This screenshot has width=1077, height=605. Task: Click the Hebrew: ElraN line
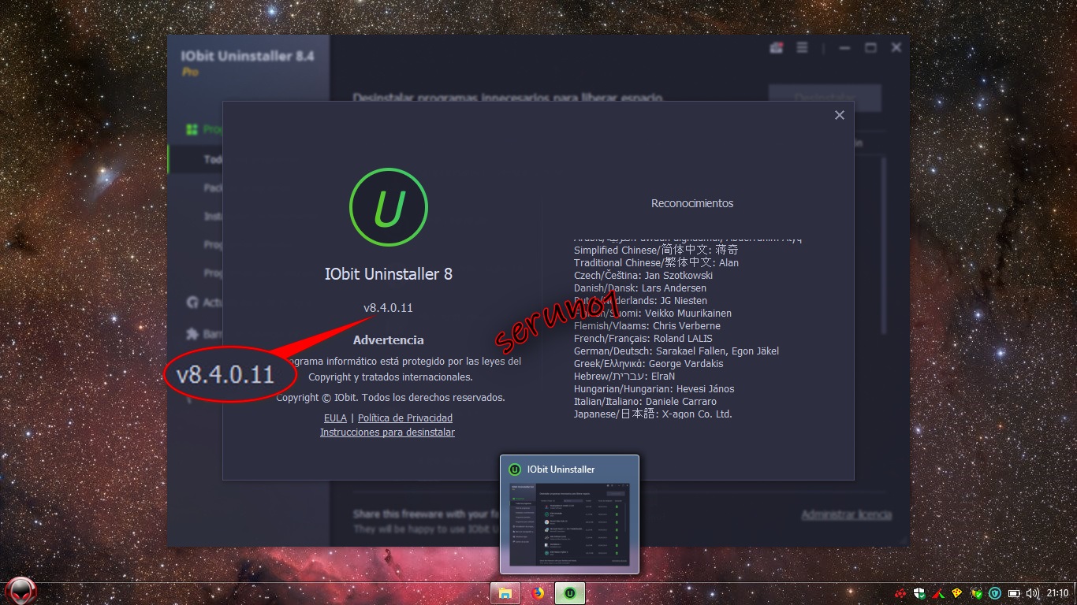click(624, 376)
